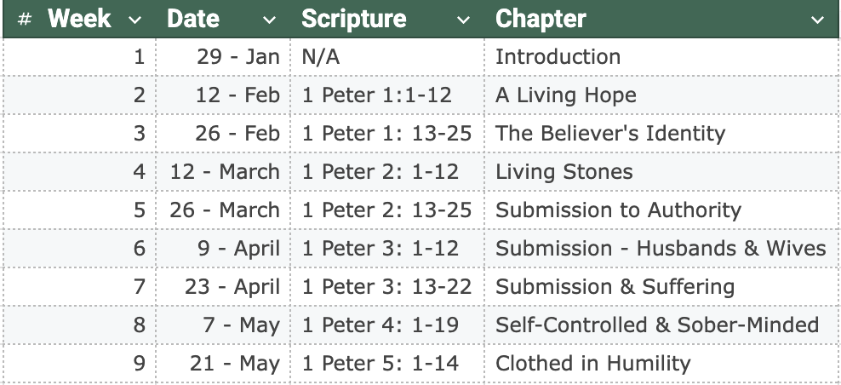The width and height of the screenshot is (841, 385).
Task: Select the Clothed in Humility cell
Action: [592, 364]
